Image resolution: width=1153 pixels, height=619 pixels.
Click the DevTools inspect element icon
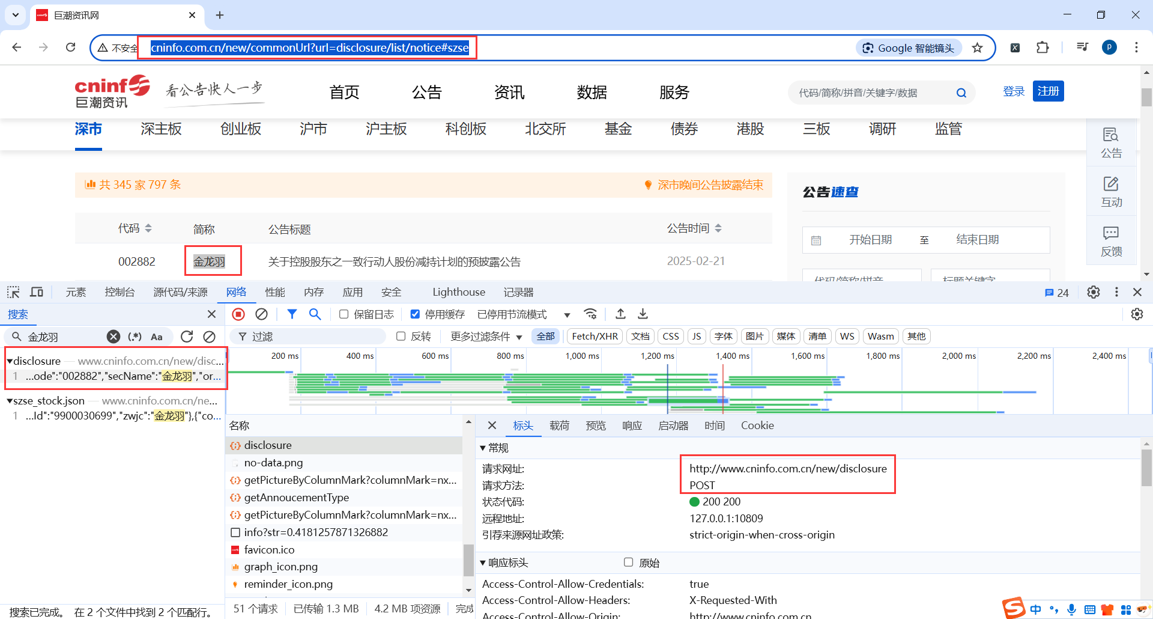(13, 293)
